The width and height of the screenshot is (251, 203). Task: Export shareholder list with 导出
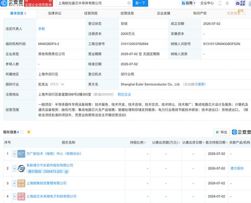pos(222,132)
